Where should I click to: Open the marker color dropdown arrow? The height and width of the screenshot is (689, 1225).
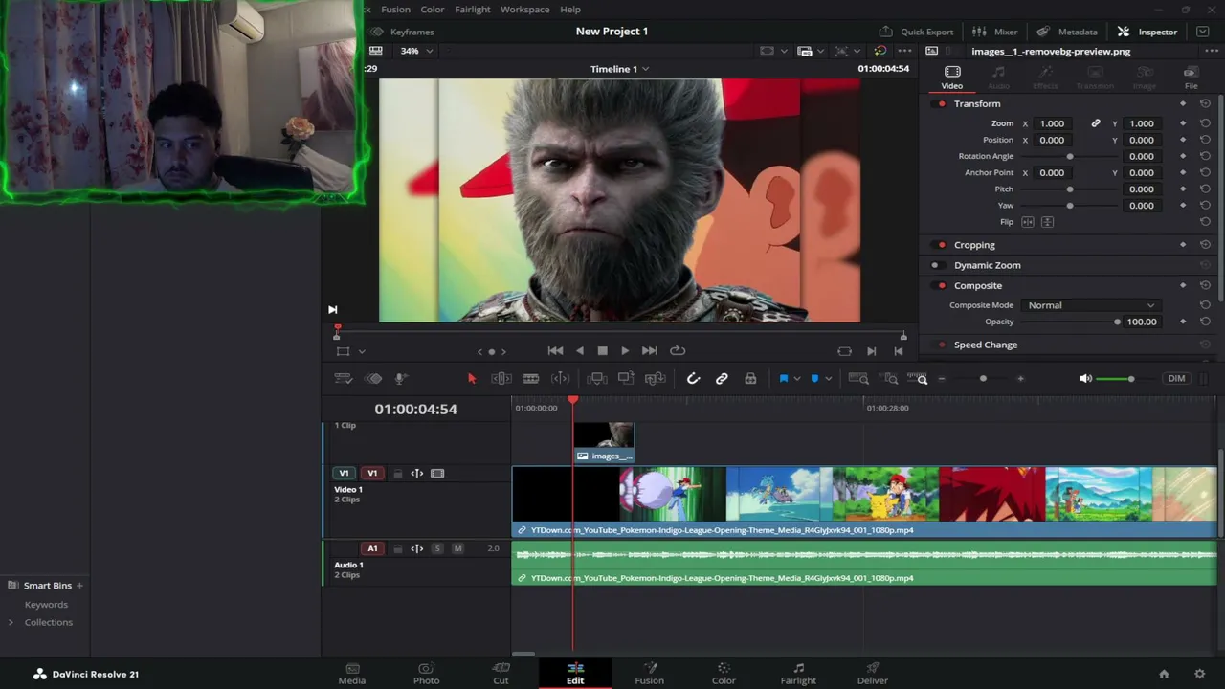pyautogui.click(x=828, y=379)
